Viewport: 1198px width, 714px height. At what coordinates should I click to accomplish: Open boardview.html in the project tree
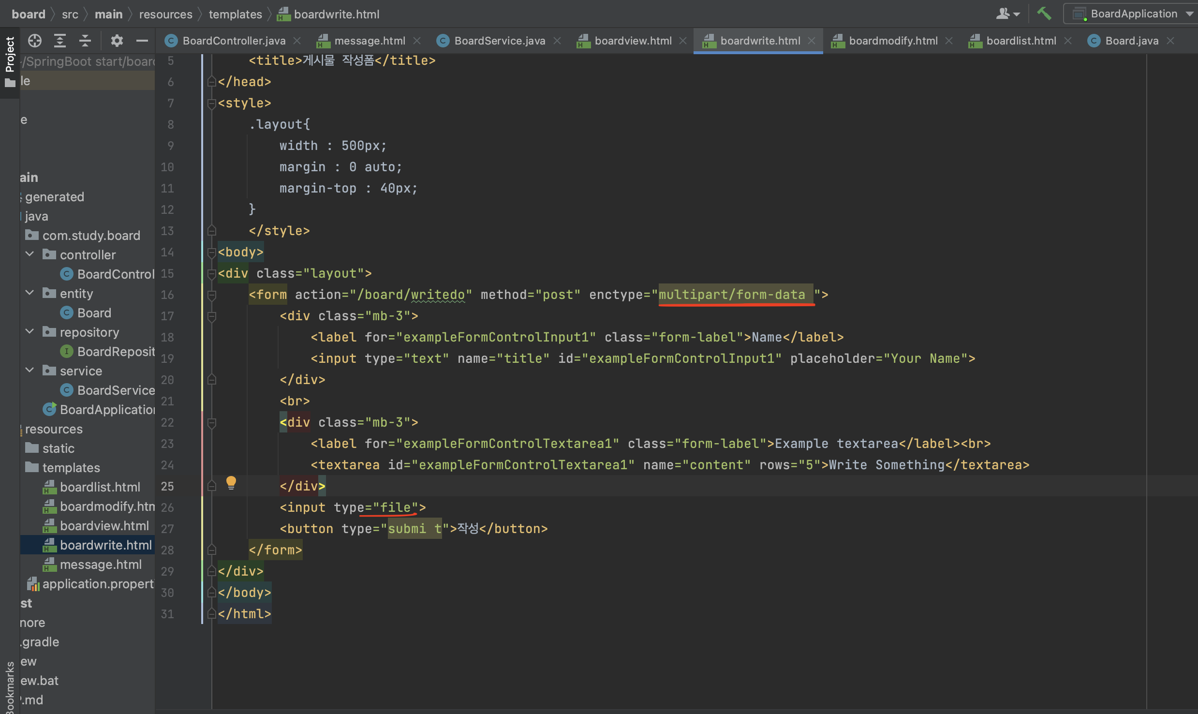(x=104, y=526)
